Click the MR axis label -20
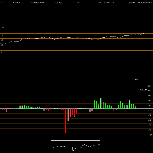 point(149,115)
